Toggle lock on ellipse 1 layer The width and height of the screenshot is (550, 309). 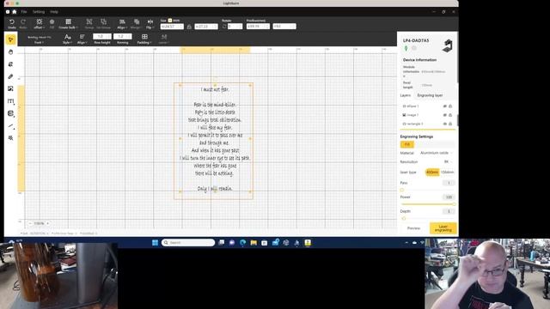(x=450, y=106)
